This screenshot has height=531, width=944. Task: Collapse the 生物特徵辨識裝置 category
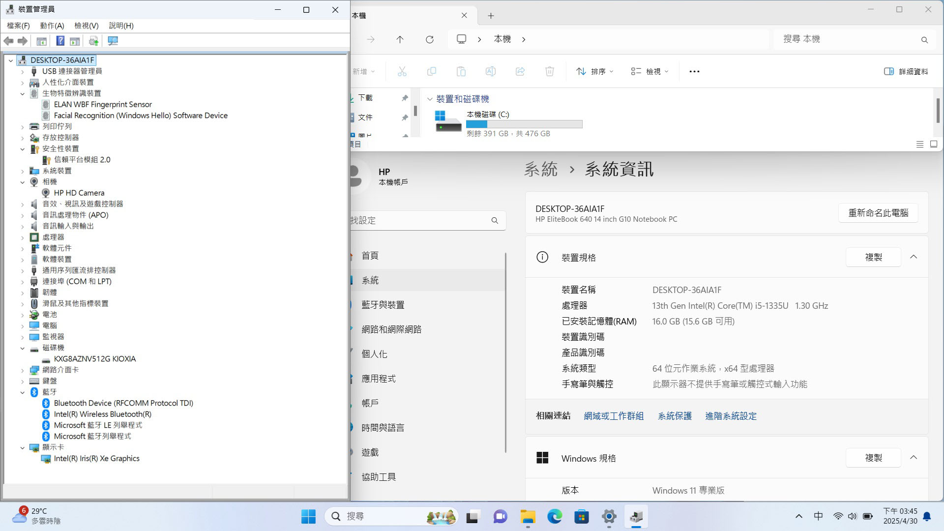23,93
